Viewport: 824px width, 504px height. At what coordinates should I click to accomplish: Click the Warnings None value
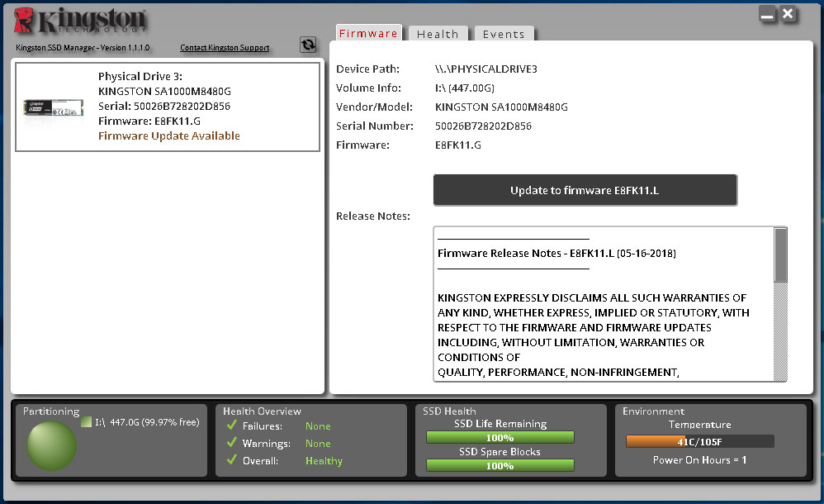[318, 443]
